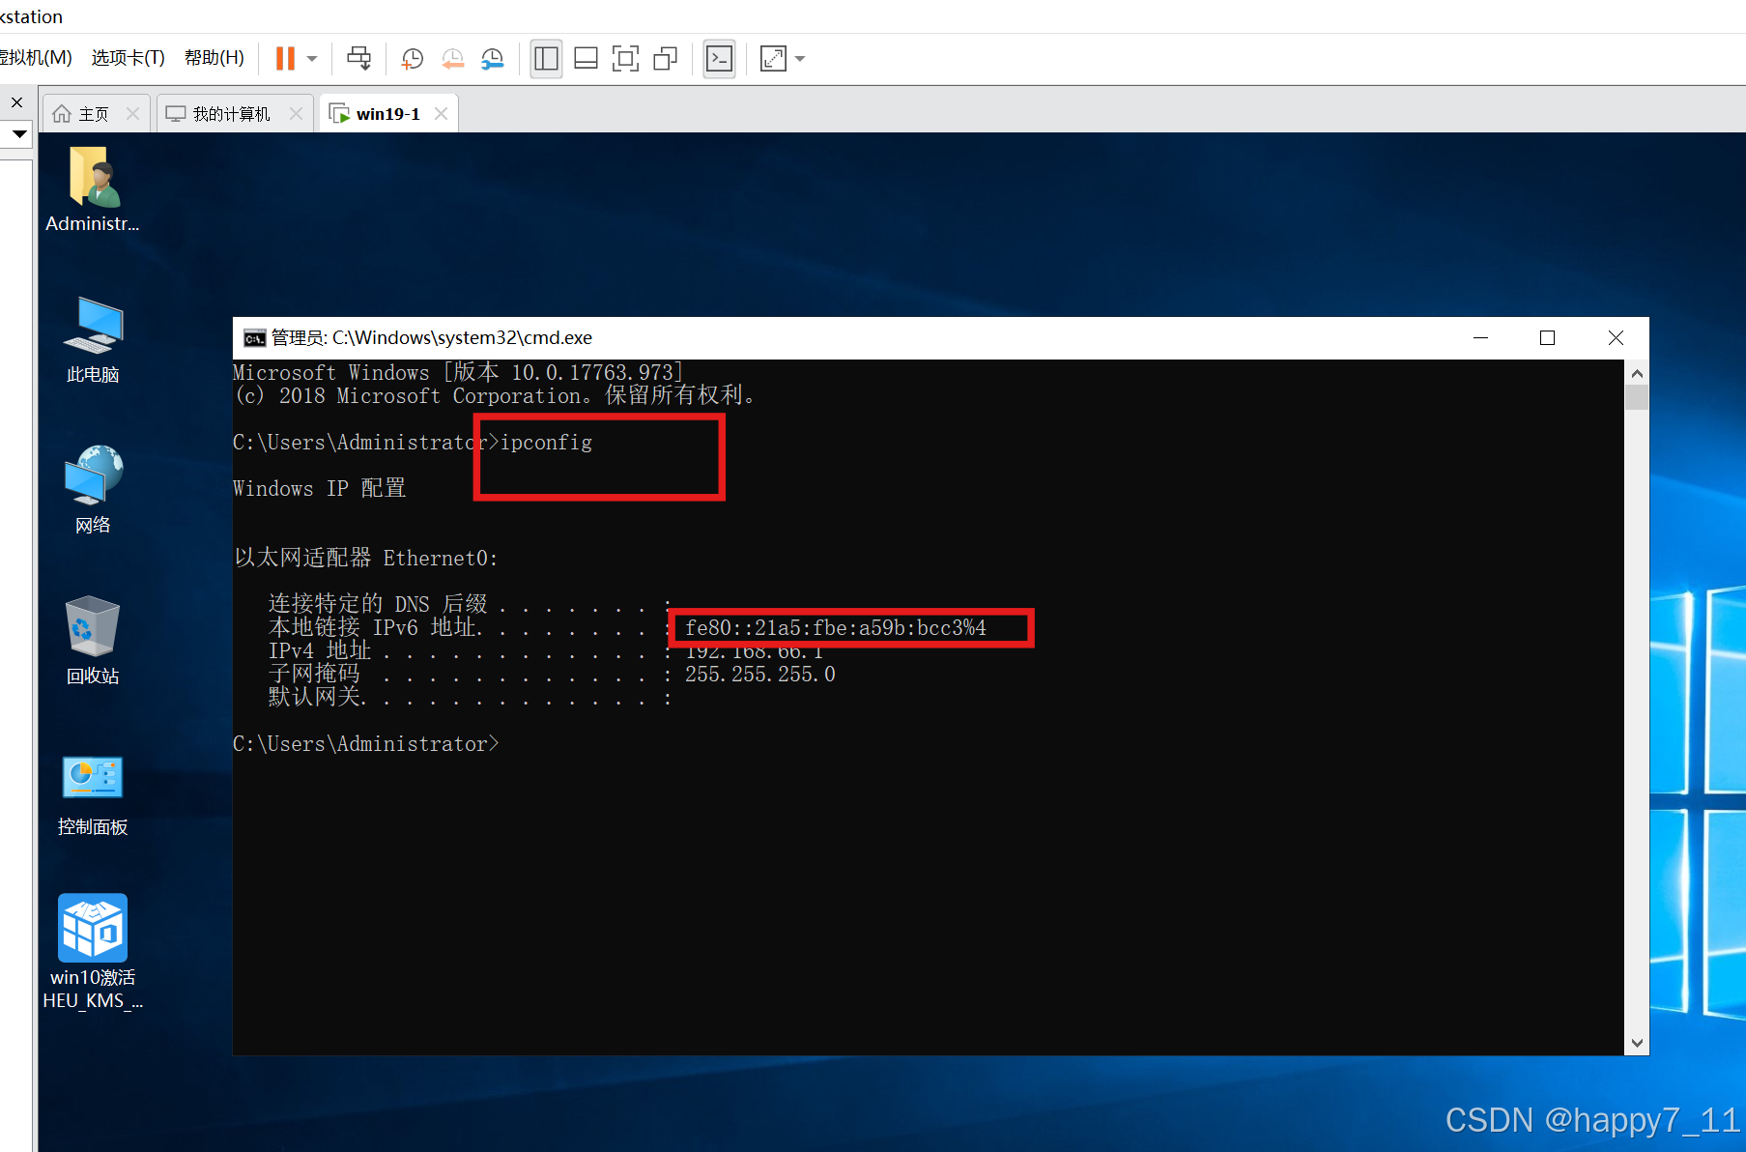Open the power options dropdown arrow
Screen dimensions: 1746x1152
[x=312, y=59]
